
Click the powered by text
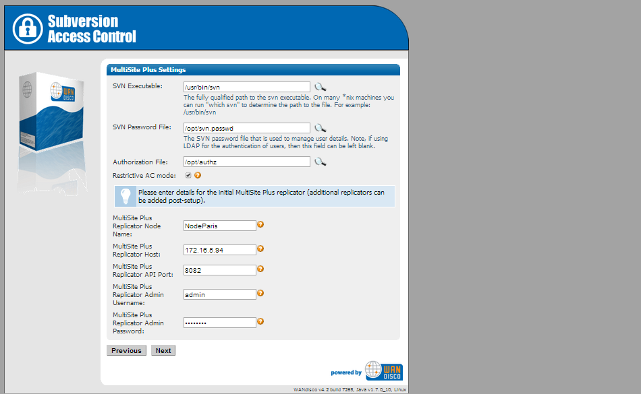[x=346, y=372]
